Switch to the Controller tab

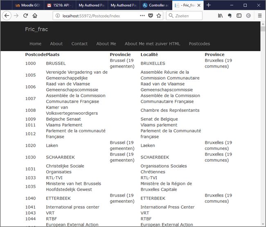pyautogui.click(x=155, y=5)
